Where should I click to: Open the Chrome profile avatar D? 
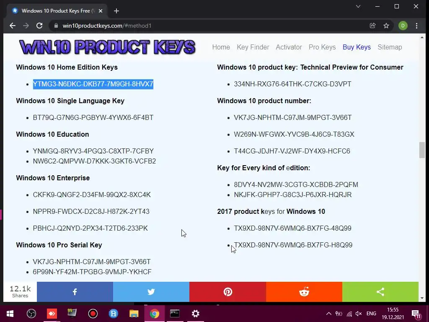[403, 26]
